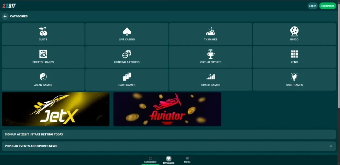Select the Menu tab label

point(187,162)
